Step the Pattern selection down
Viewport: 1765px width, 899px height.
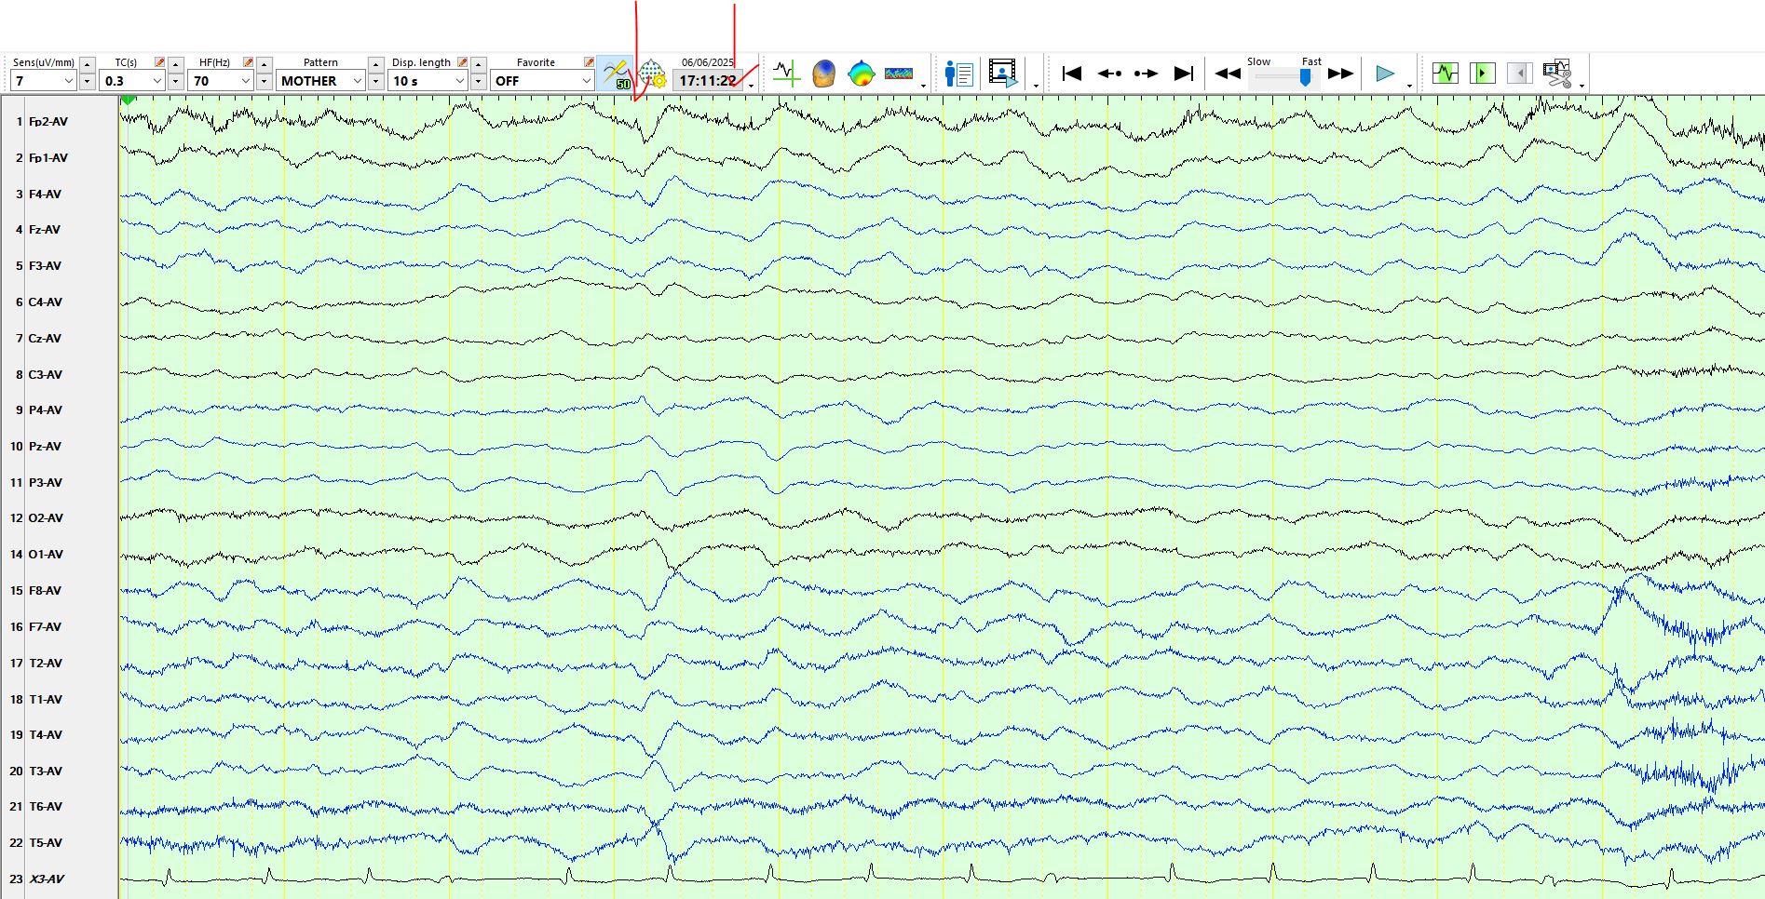pyautogui.click(x=376, y=81)
